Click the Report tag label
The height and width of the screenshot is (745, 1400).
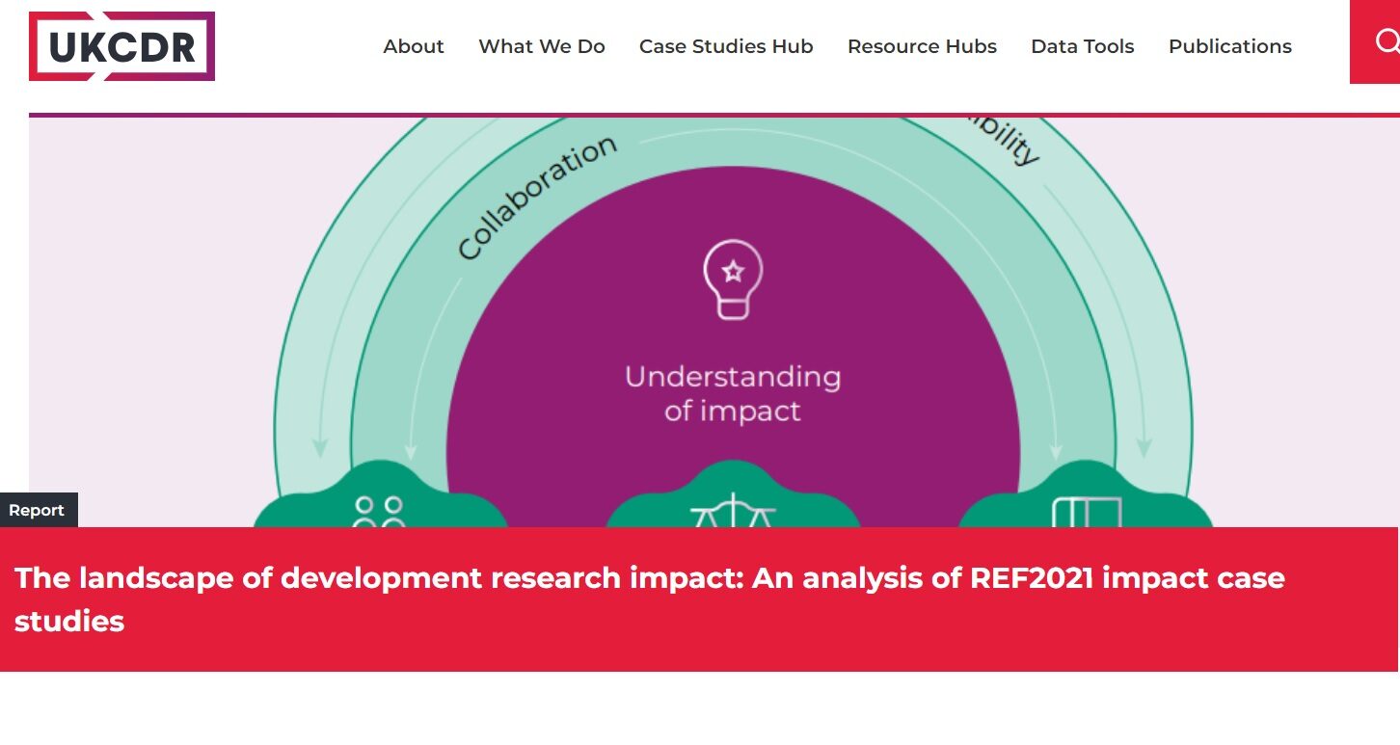37,511
